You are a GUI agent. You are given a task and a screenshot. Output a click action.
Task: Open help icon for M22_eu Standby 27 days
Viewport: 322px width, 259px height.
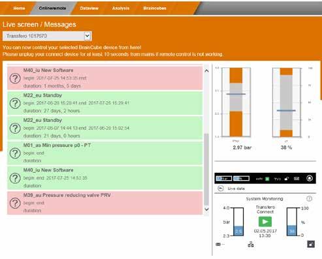click(x=15, y=103)
